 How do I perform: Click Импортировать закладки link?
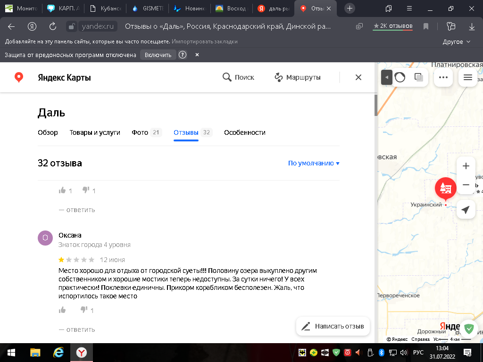[205, 41]
